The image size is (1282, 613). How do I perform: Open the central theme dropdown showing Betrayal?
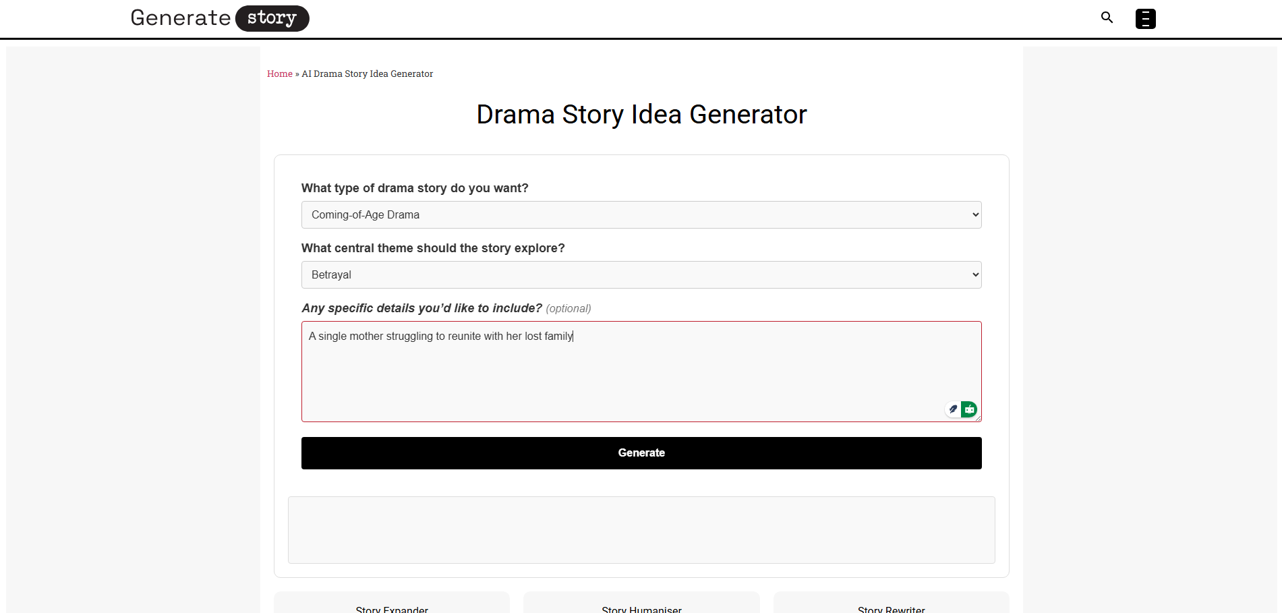click(641, 274)
